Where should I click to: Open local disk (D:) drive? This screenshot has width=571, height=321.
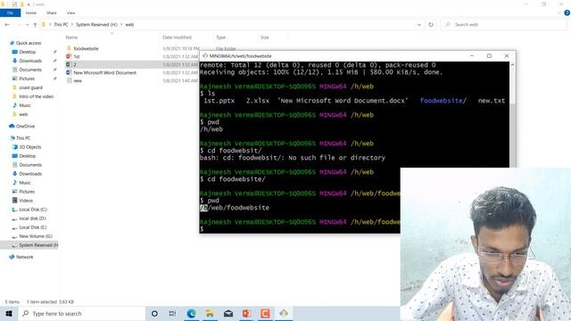(x=32, y=218)
